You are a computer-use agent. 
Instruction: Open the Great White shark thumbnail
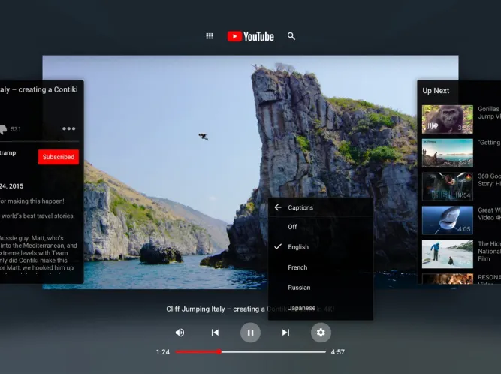(448, 220)
